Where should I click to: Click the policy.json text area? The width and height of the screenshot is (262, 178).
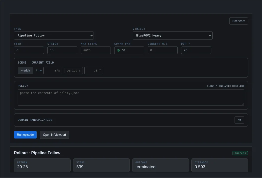[x=131, y=97]
